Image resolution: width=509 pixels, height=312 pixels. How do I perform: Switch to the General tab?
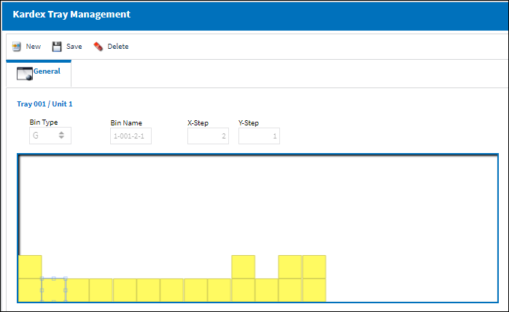pyautogui.click(x=39, y=74)
